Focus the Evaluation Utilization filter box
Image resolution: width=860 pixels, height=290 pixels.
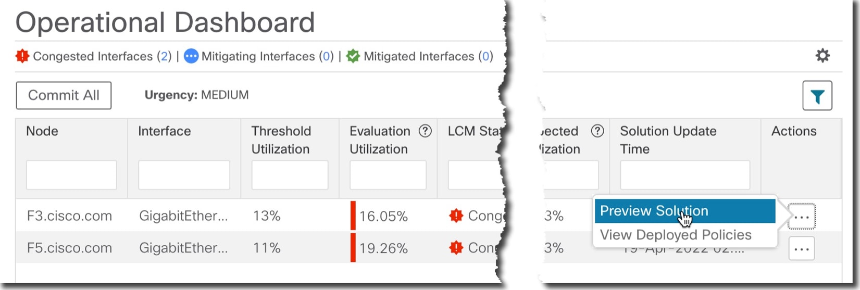pyautogui.click(x=388, y=175)
